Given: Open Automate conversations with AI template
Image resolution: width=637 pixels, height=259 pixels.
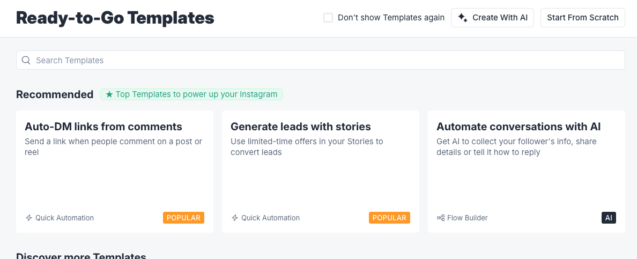Looking at the screenshot, I should [519, 127].
